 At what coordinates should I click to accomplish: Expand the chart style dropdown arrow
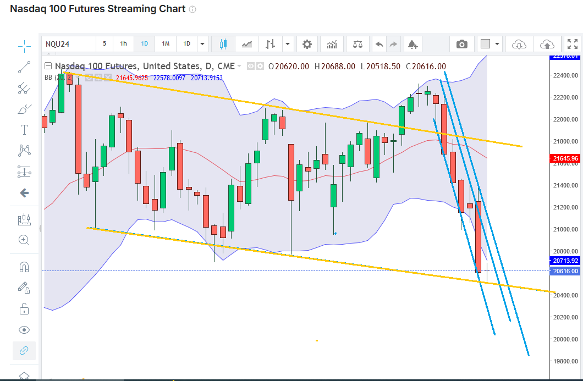click(288, 44)
